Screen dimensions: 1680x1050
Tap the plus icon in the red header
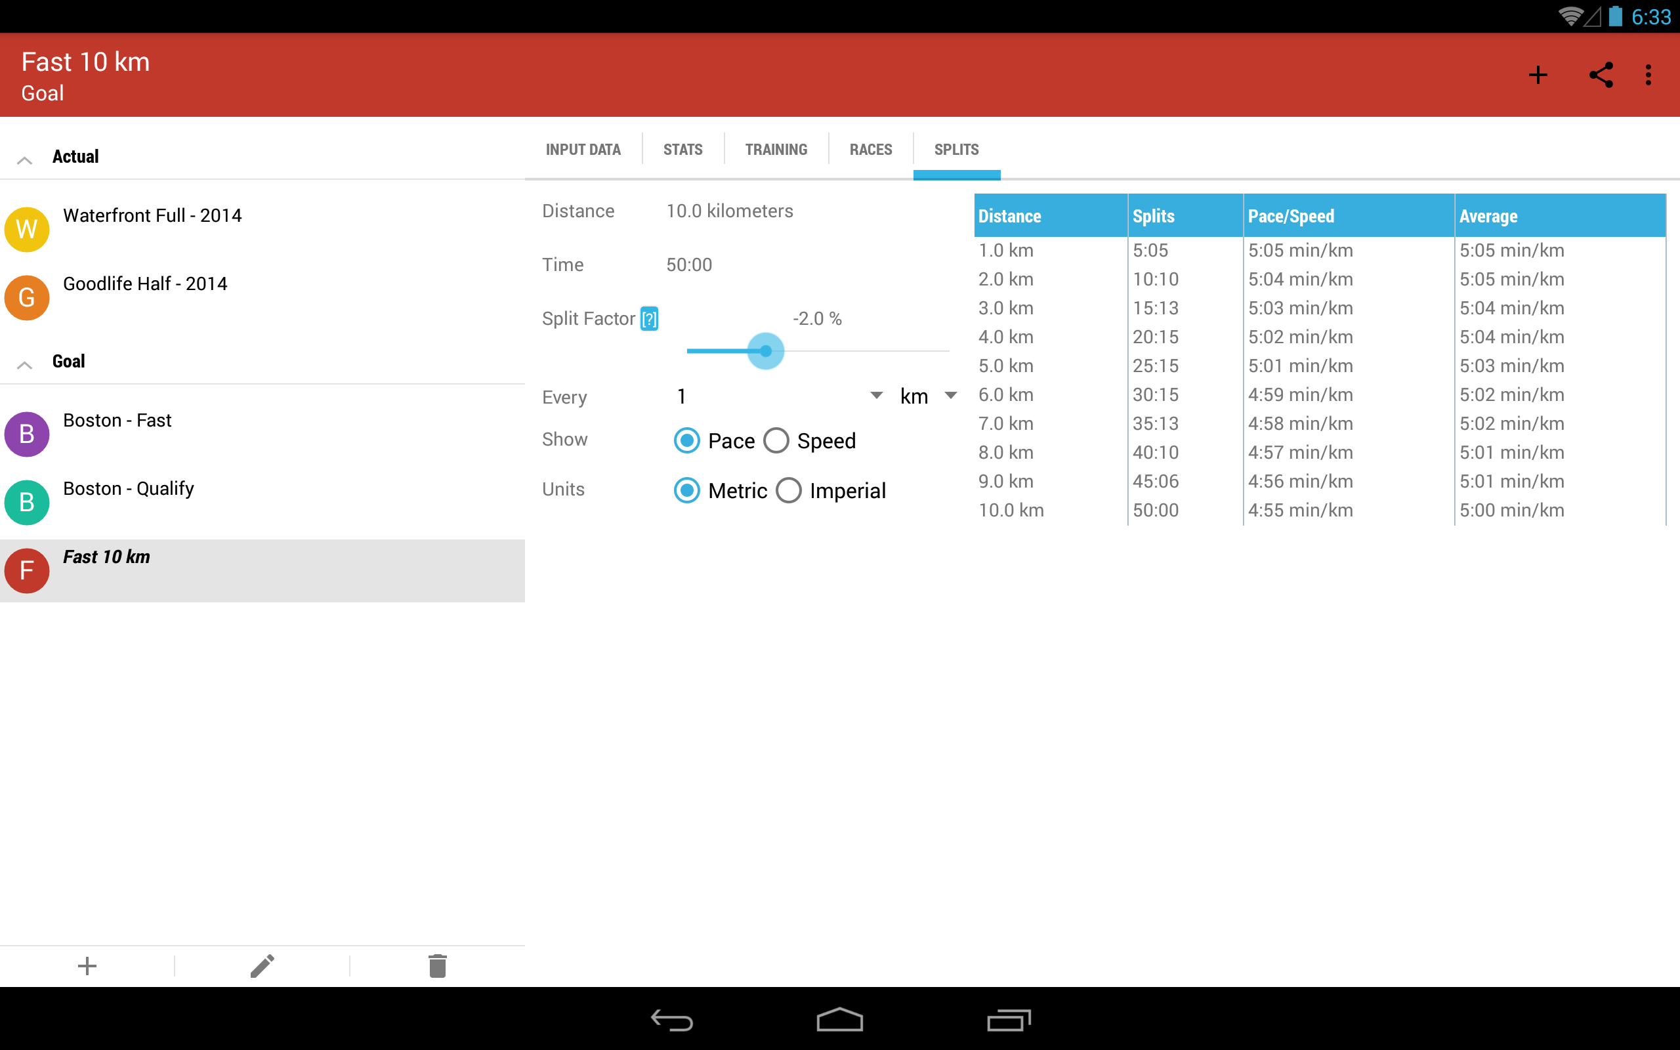point(1538,75)
